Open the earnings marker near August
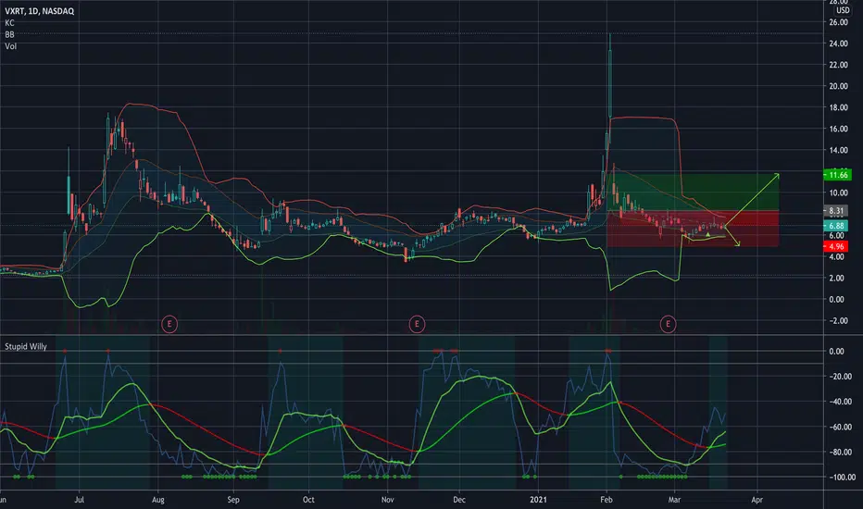The width and height of the screenshot is (863, 509). coord(169,324)
